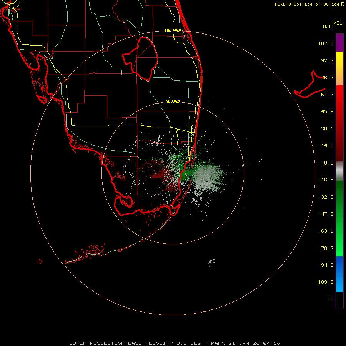Click the [KT] units label
Viewport: 346px width, 346px height.
pos(328,27)
